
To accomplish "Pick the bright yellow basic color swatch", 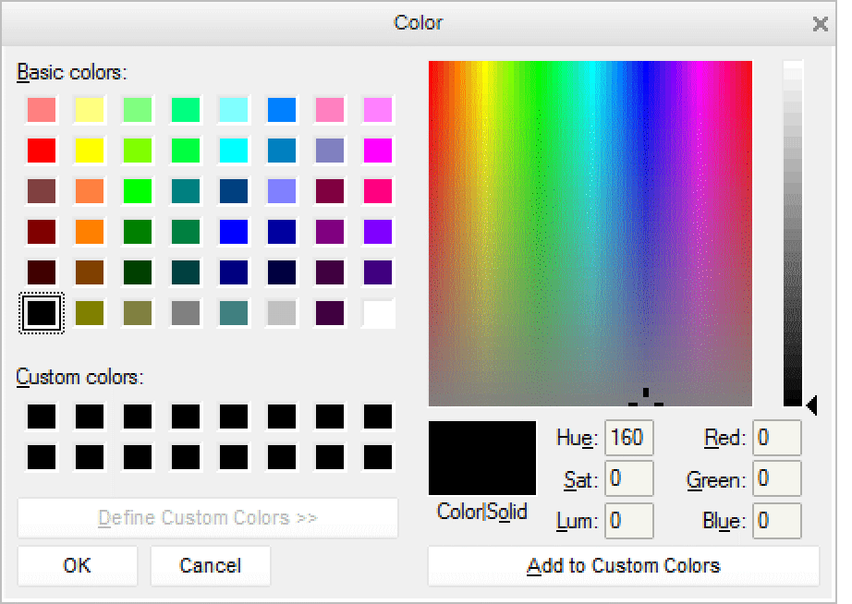I will click(x=90, y=151).
